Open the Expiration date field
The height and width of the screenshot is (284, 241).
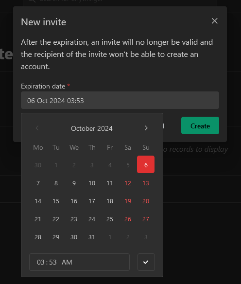click(120, 100)
